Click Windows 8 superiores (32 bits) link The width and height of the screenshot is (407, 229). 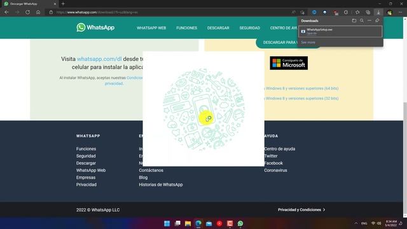pos(301,99)
